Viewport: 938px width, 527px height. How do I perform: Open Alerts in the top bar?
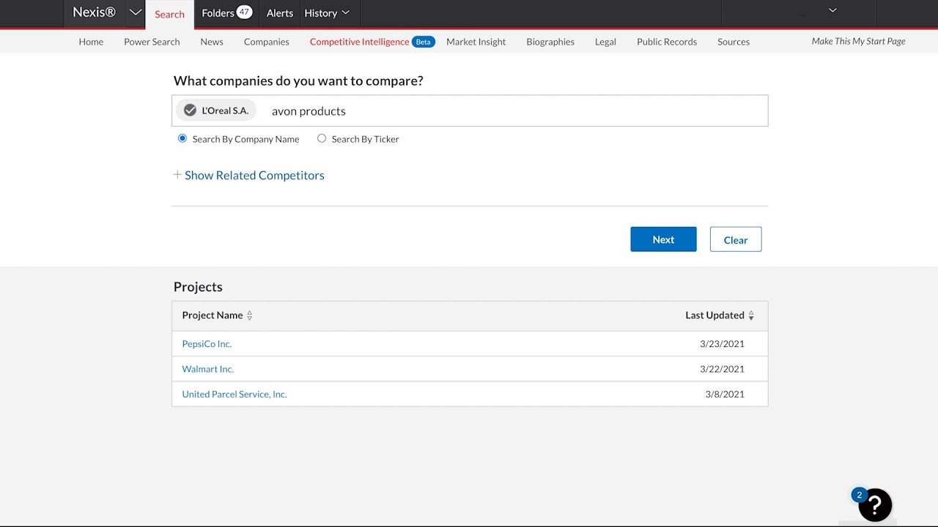coord(280,13)
